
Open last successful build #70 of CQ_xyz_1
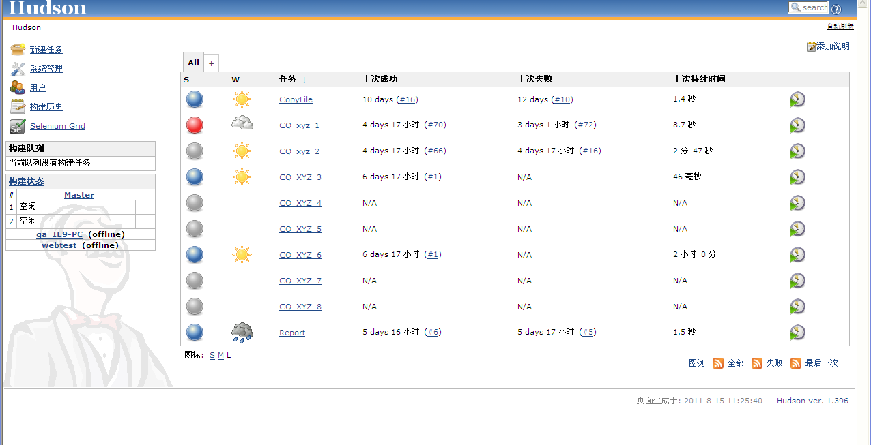pos(435,125)
